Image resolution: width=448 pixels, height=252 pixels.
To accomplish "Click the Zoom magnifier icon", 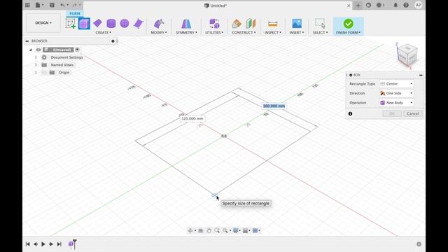I will pyautogui.click(x=217, y=230).
